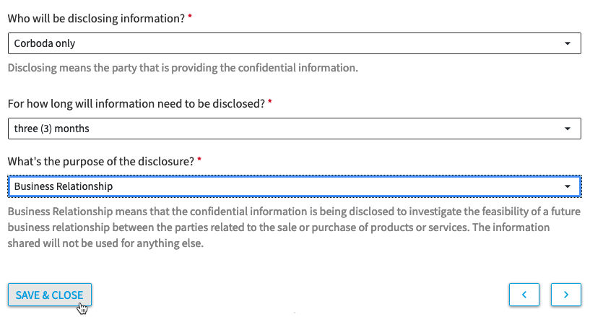Image resolution: width=590 pixels, height=317 pixels.
Task: Click the caret arrow beside Business Relationship
Action: pos(568,186)
